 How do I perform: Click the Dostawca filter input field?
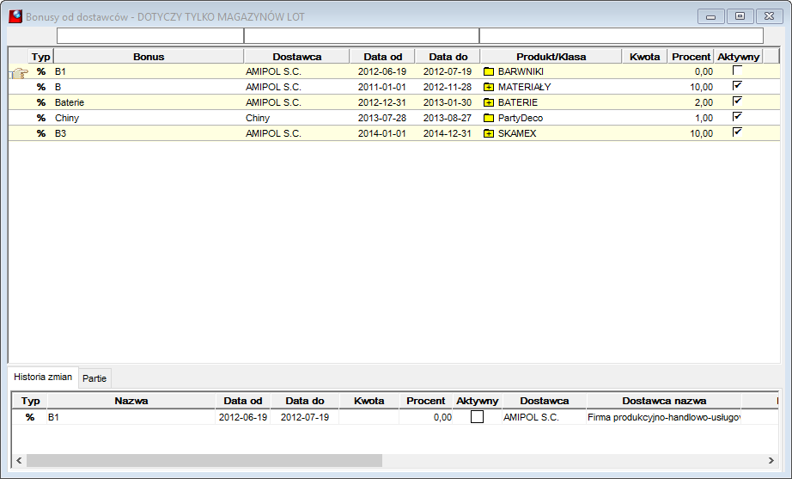[362, 35]
